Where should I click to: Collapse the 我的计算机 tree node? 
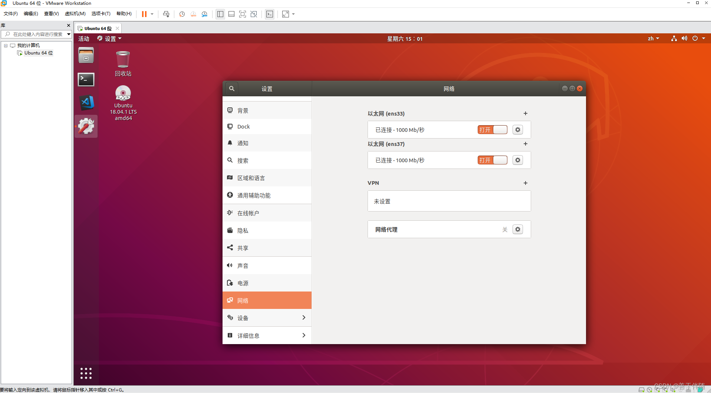pos(6,46)
